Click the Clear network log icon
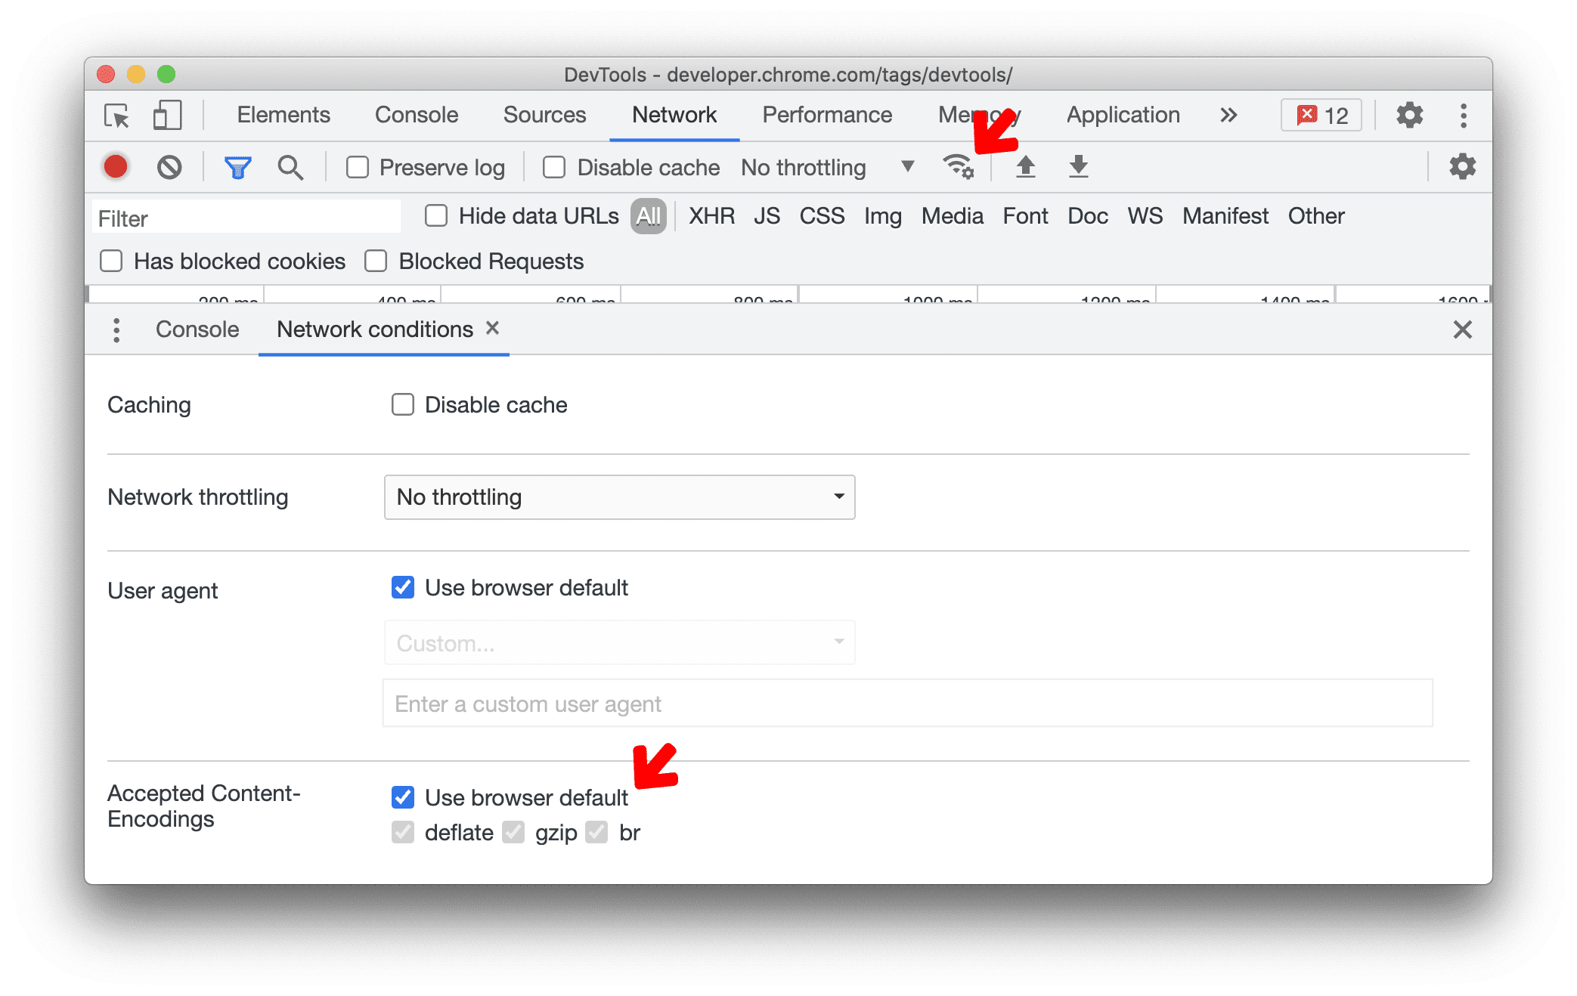1577x996 pixels. pos(171,166)
